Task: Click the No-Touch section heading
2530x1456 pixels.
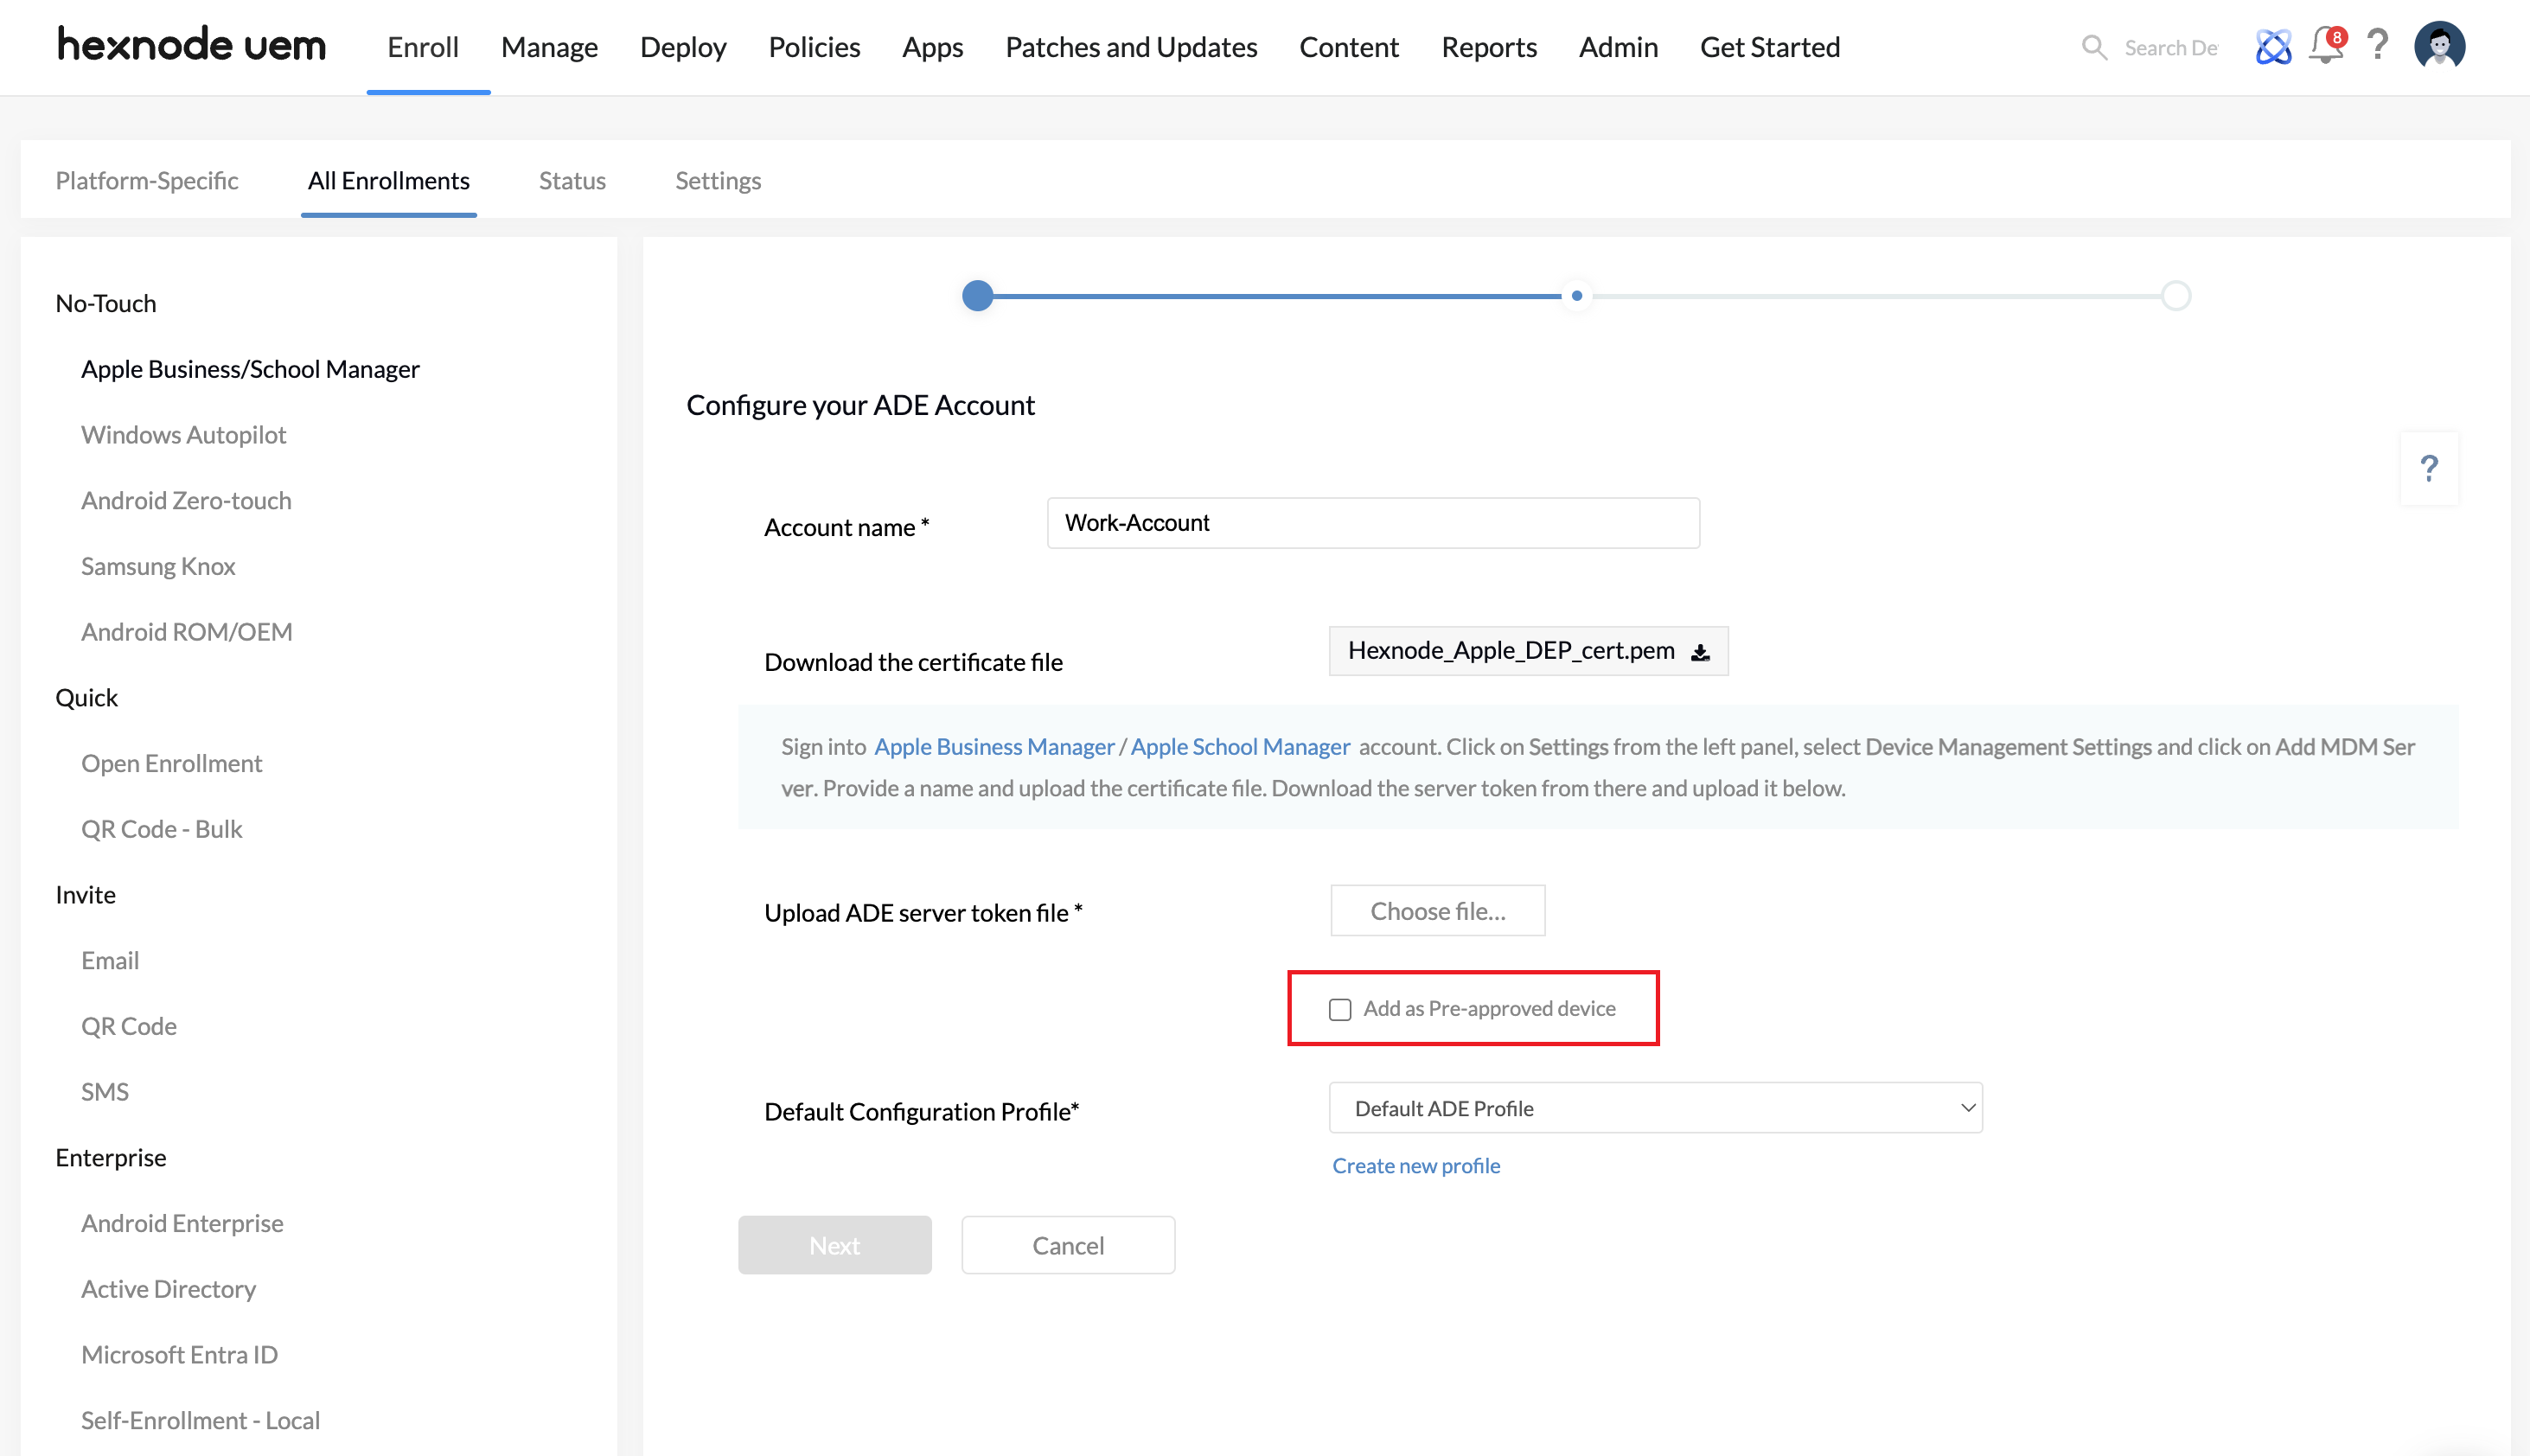Action: tap(106, 303)
